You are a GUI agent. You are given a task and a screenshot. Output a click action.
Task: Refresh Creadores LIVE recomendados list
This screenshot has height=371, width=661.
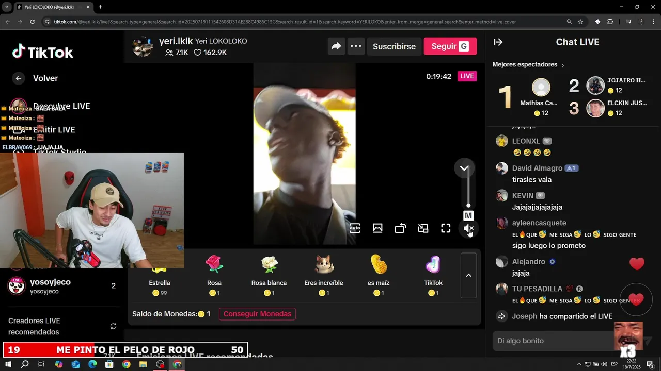click(113, 326)
